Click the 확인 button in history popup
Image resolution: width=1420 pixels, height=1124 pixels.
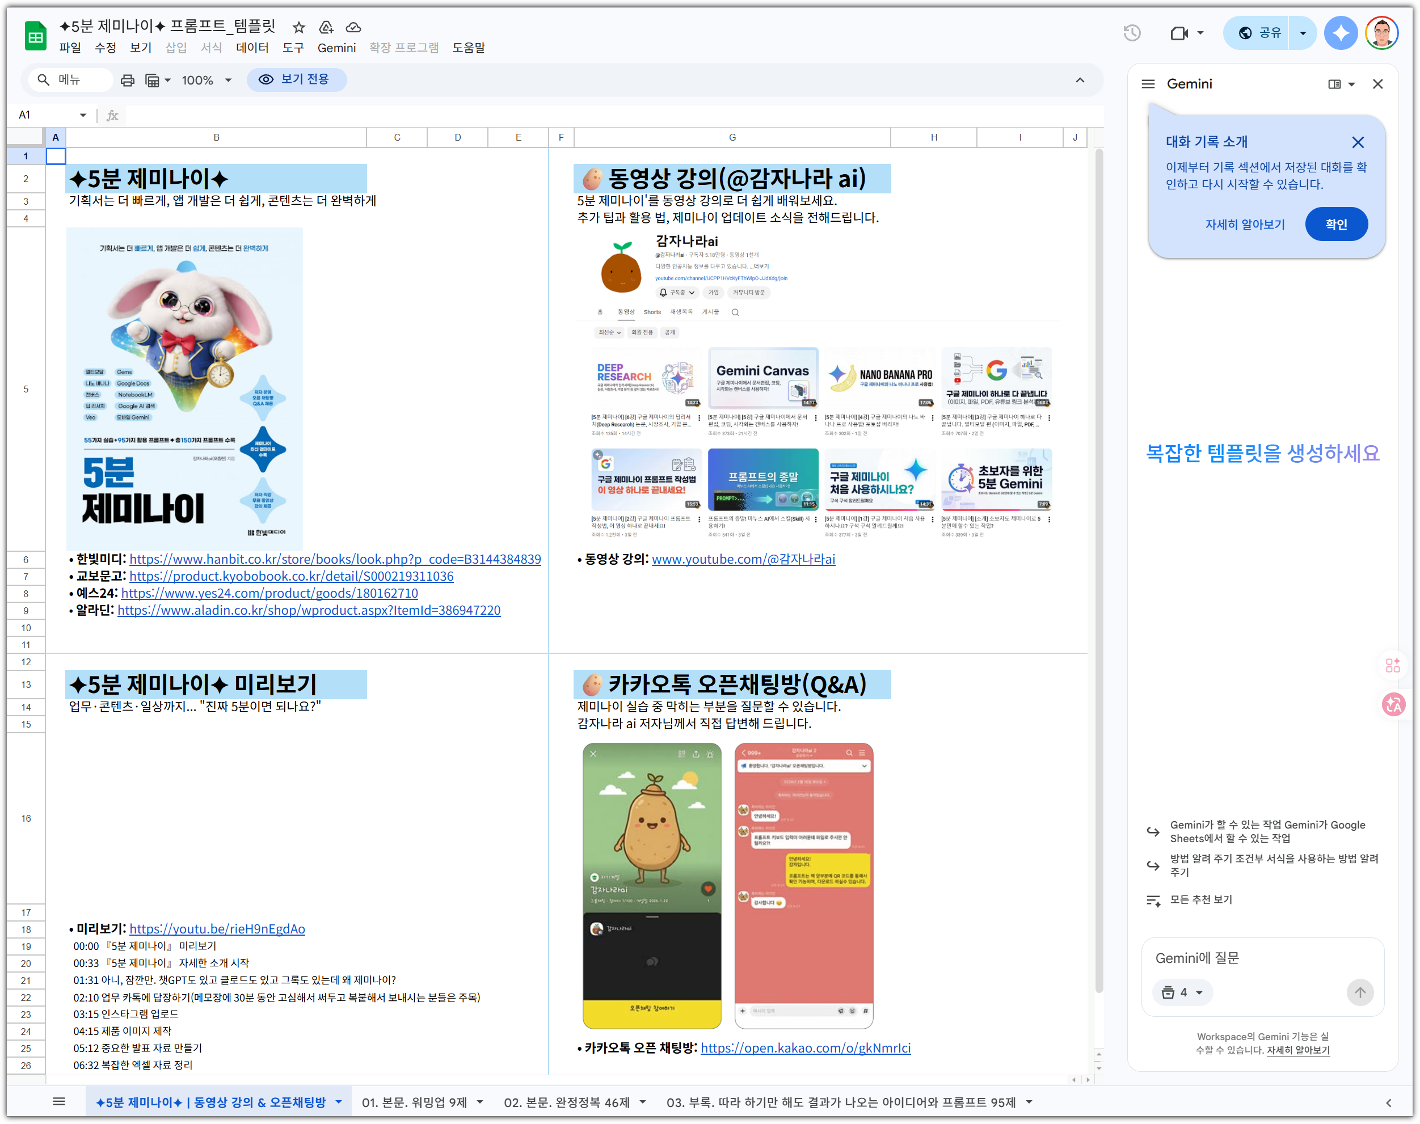[1335, 225]
